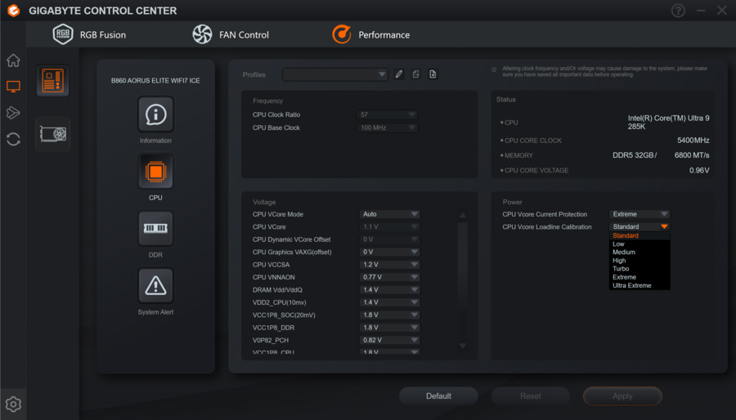The height and width of the screenshot is (420, 736).
Task: Click the voltage list scroll up arrow
Action: tap(463, 215)
